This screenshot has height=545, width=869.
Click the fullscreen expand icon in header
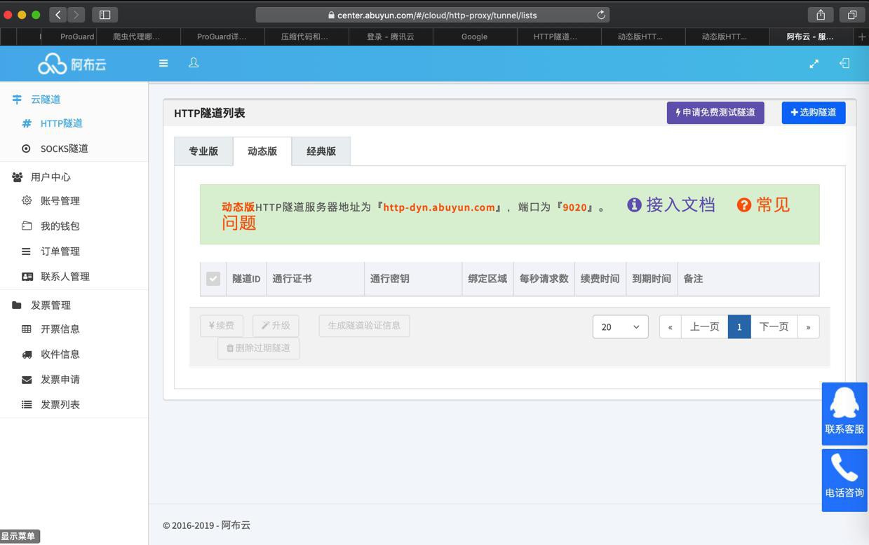click(814, 64)
